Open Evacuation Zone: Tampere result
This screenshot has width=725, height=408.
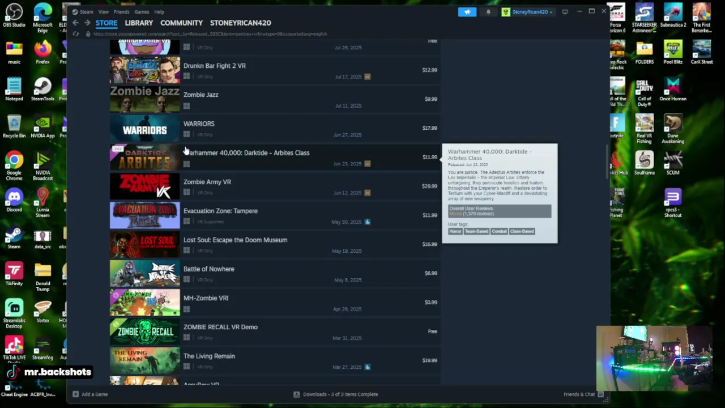pos(274,215)
